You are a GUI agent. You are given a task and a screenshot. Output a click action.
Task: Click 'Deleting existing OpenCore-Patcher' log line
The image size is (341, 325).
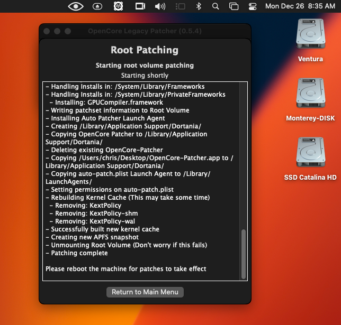click(x=104, y=150)
